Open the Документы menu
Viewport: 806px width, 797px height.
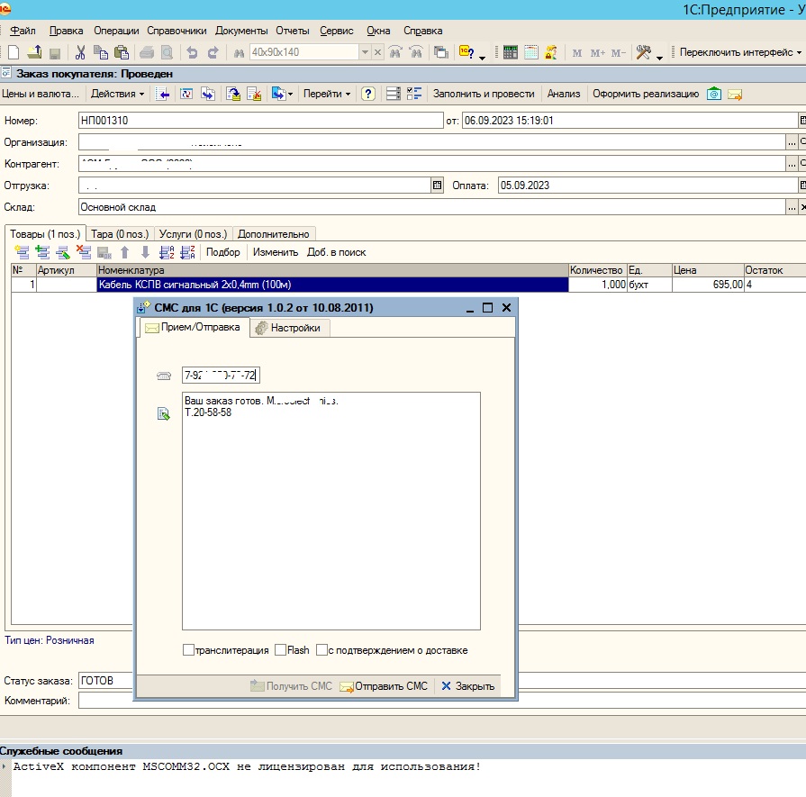[x=241, y=31]
